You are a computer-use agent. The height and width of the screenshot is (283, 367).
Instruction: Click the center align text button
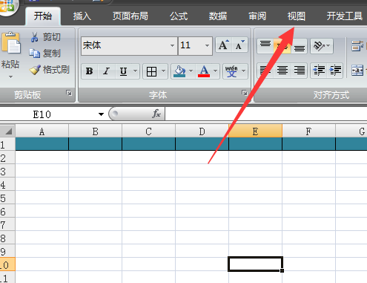coord(282,71)
